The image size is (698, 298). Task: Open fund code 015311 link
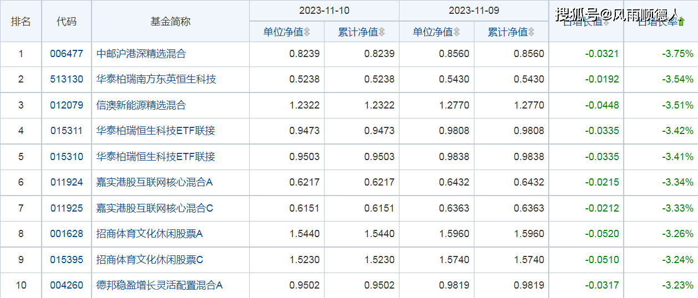(x=67, y=131)
